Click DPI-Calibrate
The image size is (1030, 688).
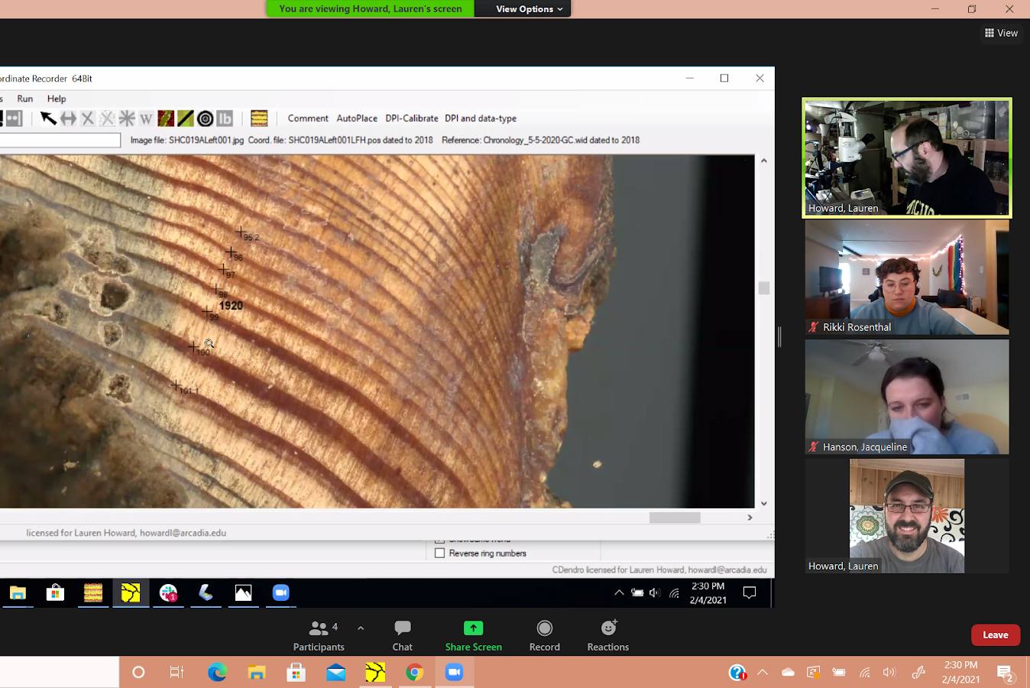412,118
